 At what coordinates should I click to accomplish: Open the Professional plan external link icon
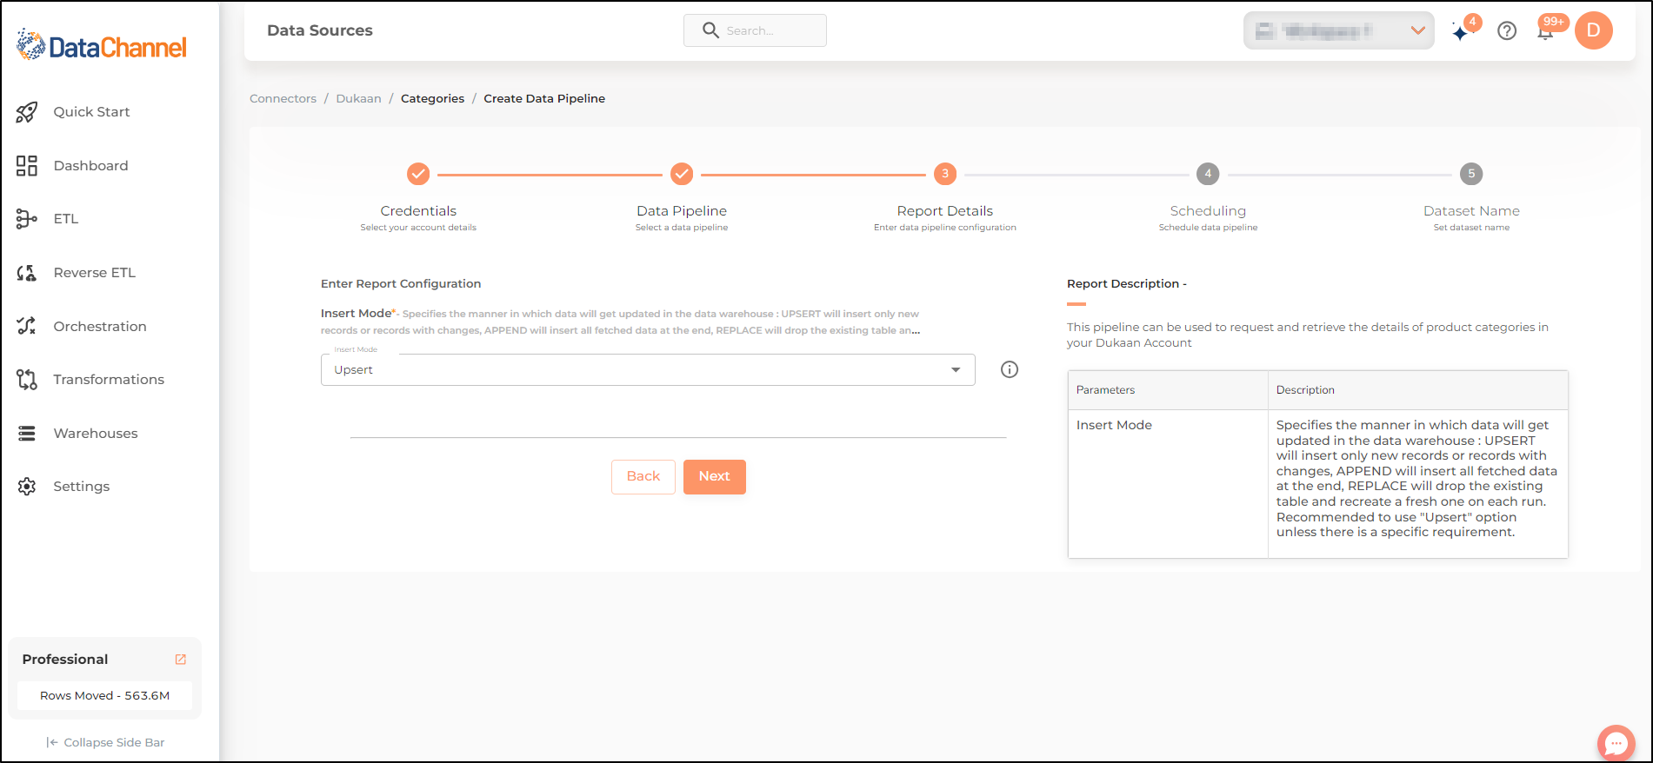click(x=181, y=660)
